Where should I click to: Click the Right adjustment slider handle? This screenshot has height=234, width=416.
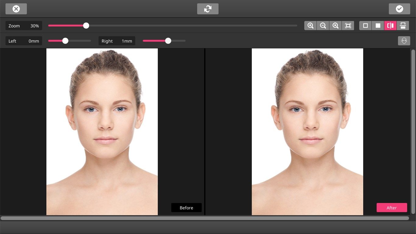(x=168, y=41)
